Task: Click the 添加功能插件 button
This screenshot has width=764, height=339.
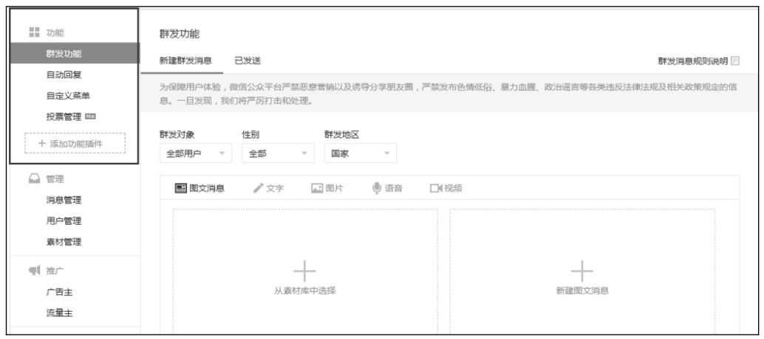Action: [x=75, y=143]
